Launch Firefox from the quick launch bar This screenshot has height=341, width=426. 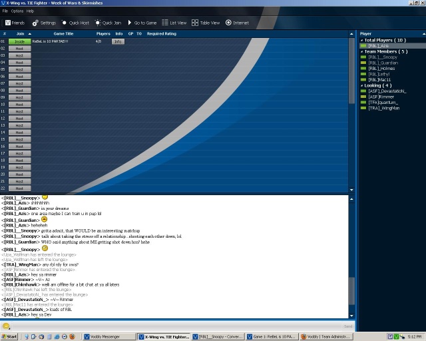(x=72, y=336)
